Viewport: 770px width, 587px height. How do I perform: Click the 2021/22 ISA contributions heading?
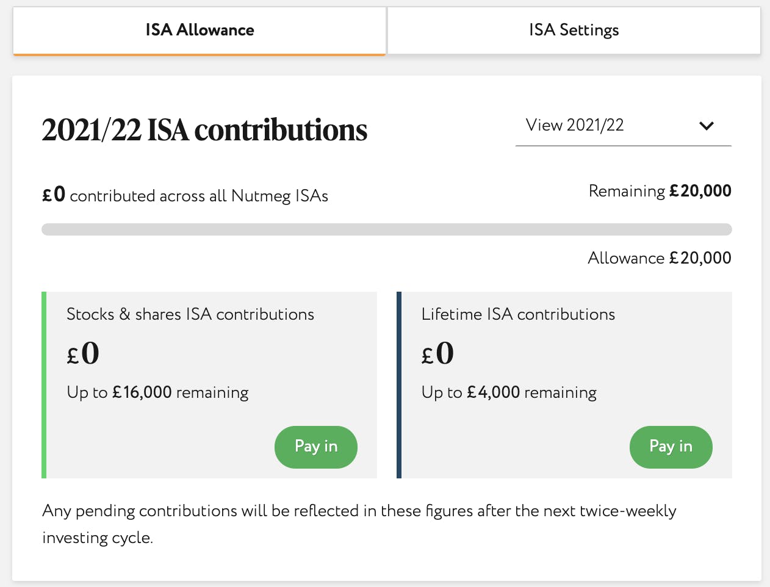point(204,130)
